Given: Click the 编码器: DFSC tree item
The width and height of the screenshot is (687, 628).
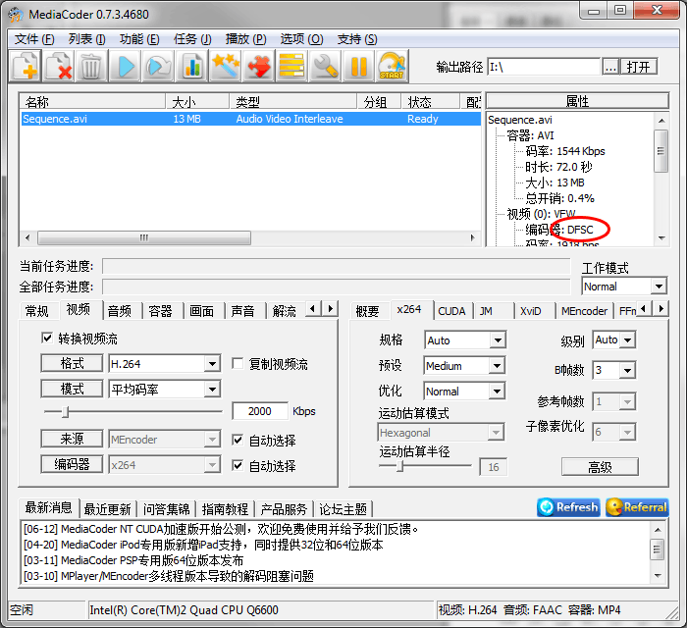Looking at the screenshot, I should pos(559,230).
